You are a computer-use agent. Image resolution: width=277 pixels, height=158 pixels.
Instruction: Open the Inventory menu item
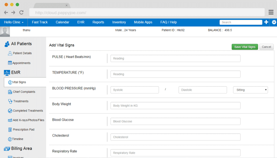119,22
